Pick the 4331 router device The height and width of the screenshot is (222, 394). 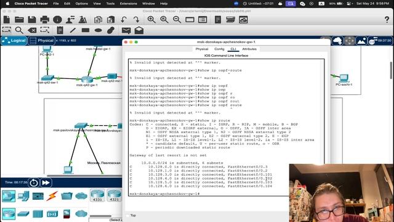[x=97, y=195]
